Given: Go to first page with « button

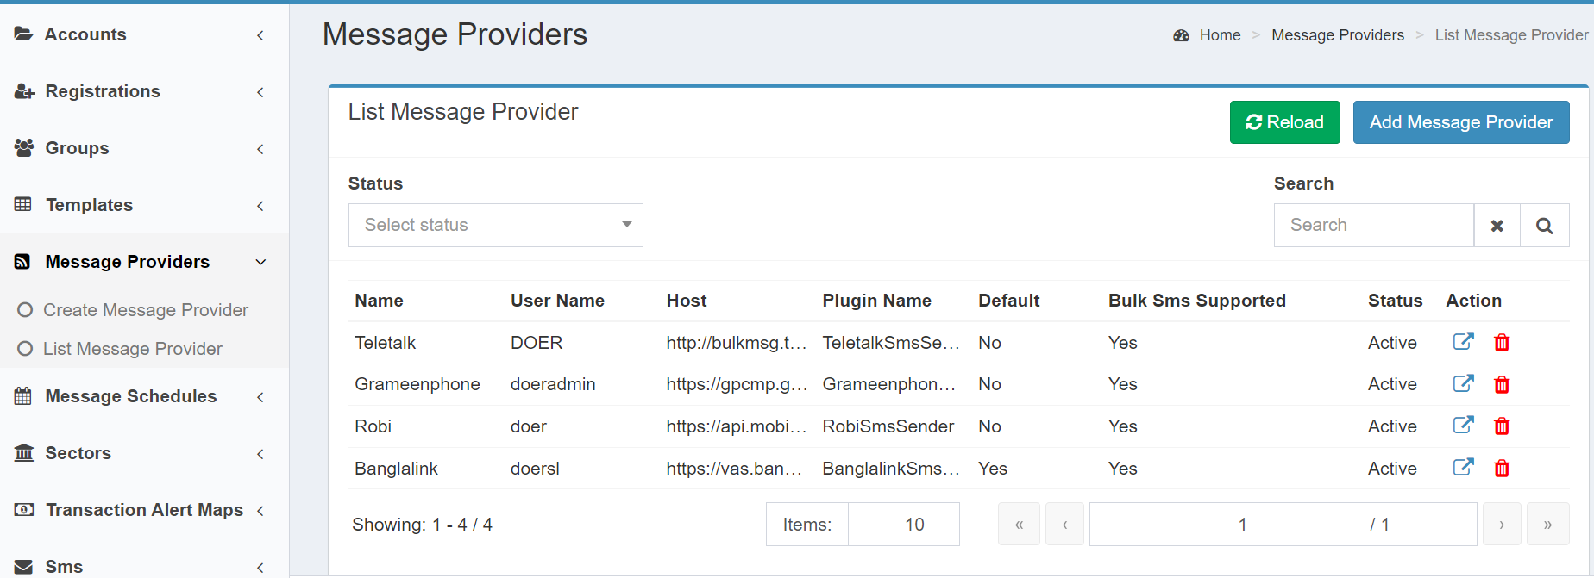Looking at the screenshot, I should click(x=1019, y=525).
